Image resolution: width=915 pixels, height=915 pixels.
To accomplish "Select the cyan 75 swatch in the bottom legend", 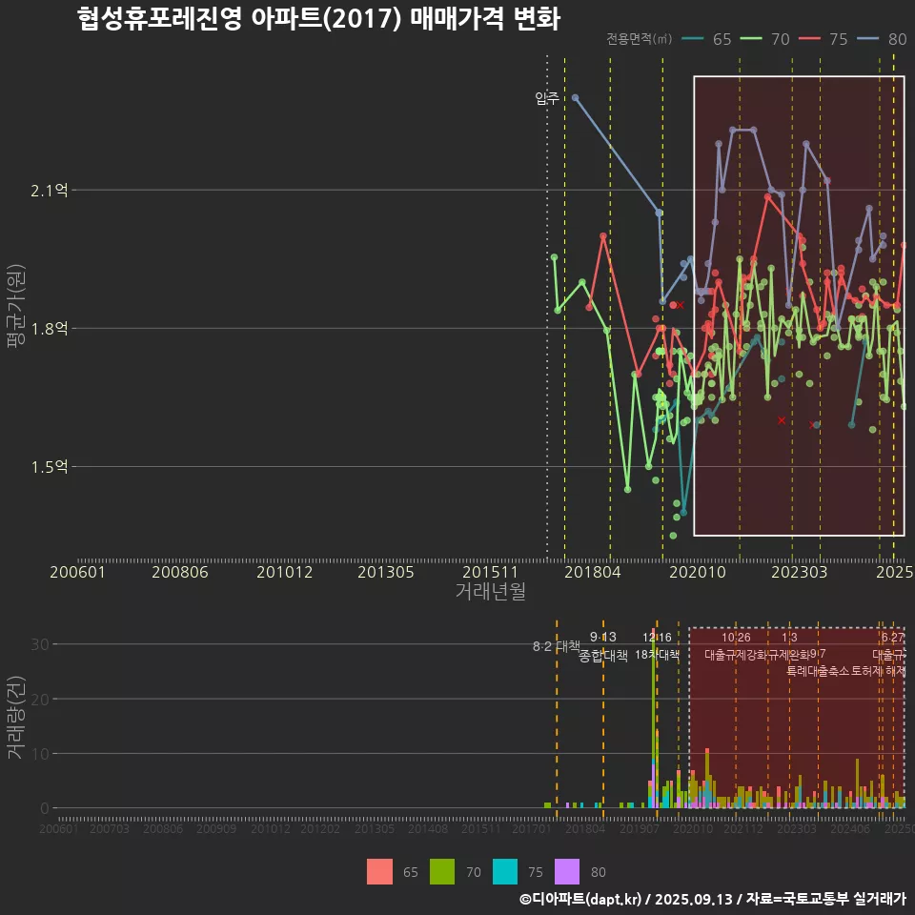I will click(x=505, y=872).
